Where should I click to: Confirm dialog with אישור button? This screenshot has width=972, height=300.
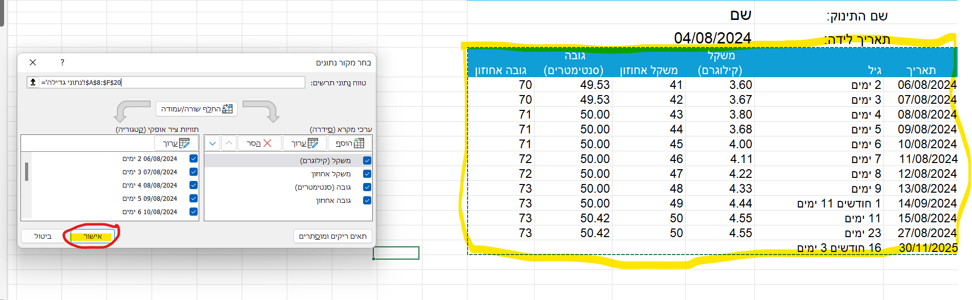pyautogui.click(x=92, y=236)
